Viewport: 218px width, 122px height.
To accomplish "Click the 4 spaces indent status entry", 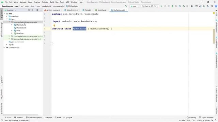I will pyautogui.click(x=206, y=120).
